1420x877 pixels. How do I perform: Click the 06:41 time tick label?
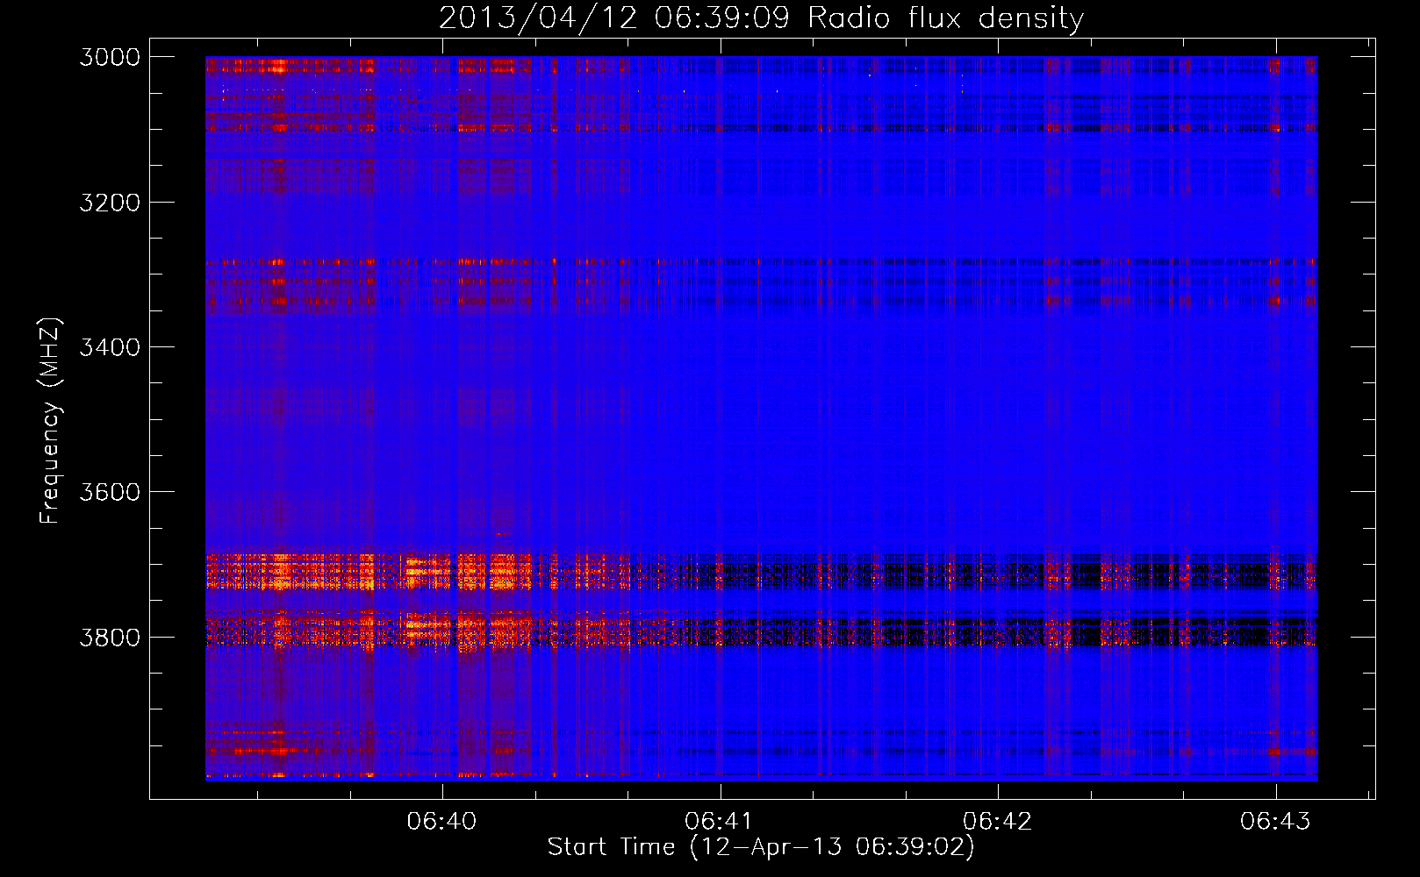[x=720, y=821]
